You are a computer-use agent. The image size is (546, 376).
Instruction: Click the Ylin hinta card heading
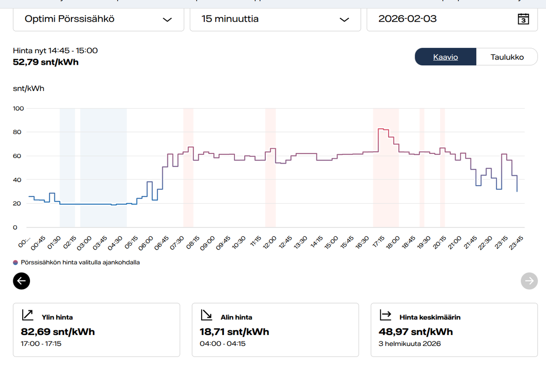tap(57, 317)
